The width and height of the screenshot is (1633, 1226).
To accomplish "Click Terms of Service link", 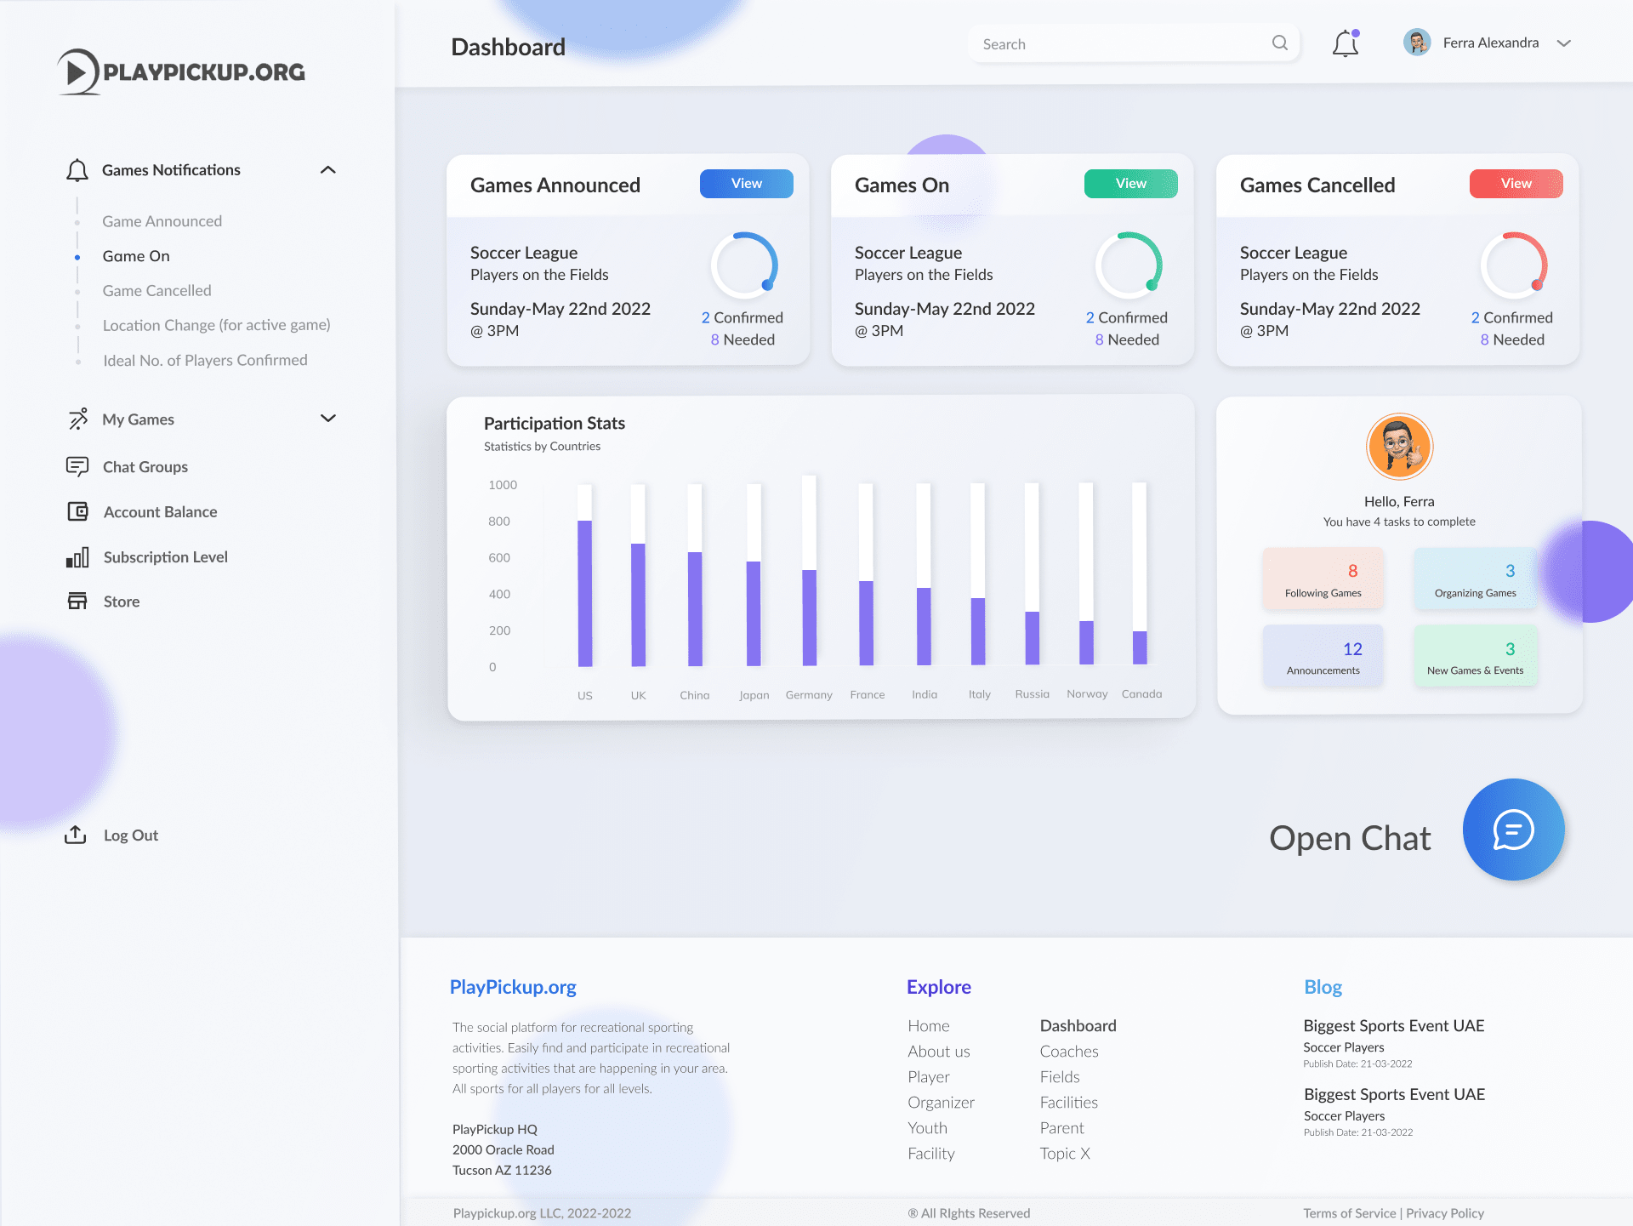I will (x=1350, y=1213).
